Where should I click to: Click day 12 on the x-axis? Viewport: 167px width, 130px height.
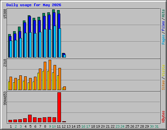point(64,126)
